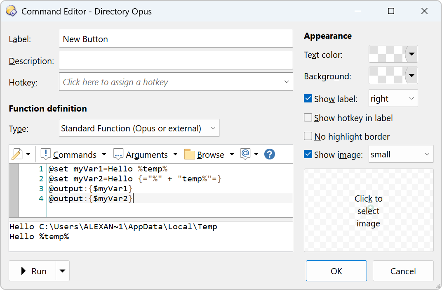Screen dimensions: 442x290
Task: Click the @output:{$myVar1} code line
Action: point(90,189)
